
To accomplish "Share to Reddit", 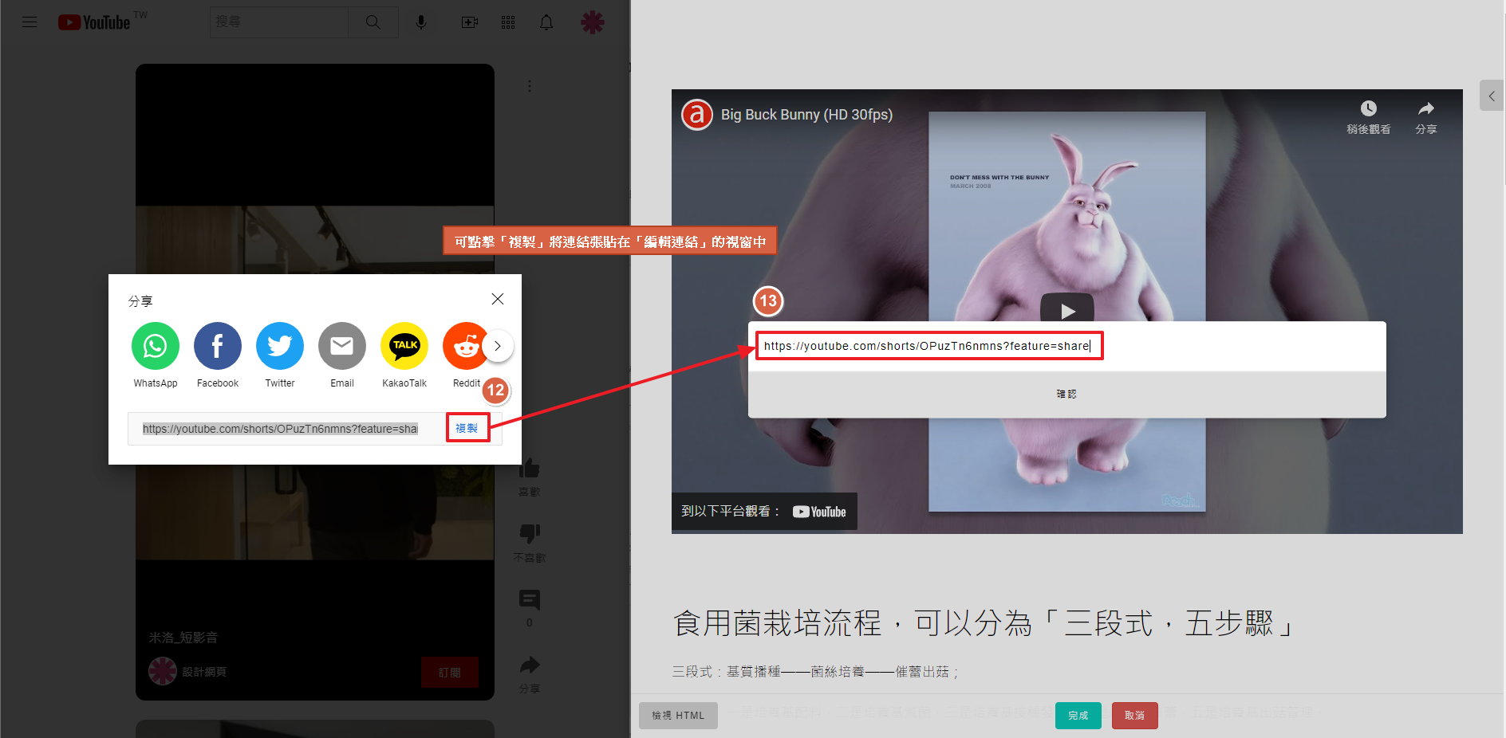I will coord(464,346).
